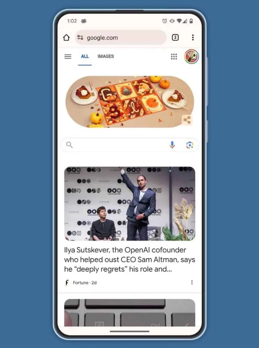The width and height of the screenshot is (259, 348).
Task: Open the Ilya Sutskever article headline
Action: 129,259
